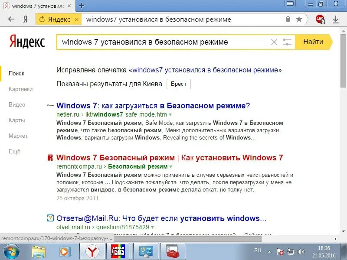Click the corrected query link 'windows7 установился в безопасном режиме'

205,70
